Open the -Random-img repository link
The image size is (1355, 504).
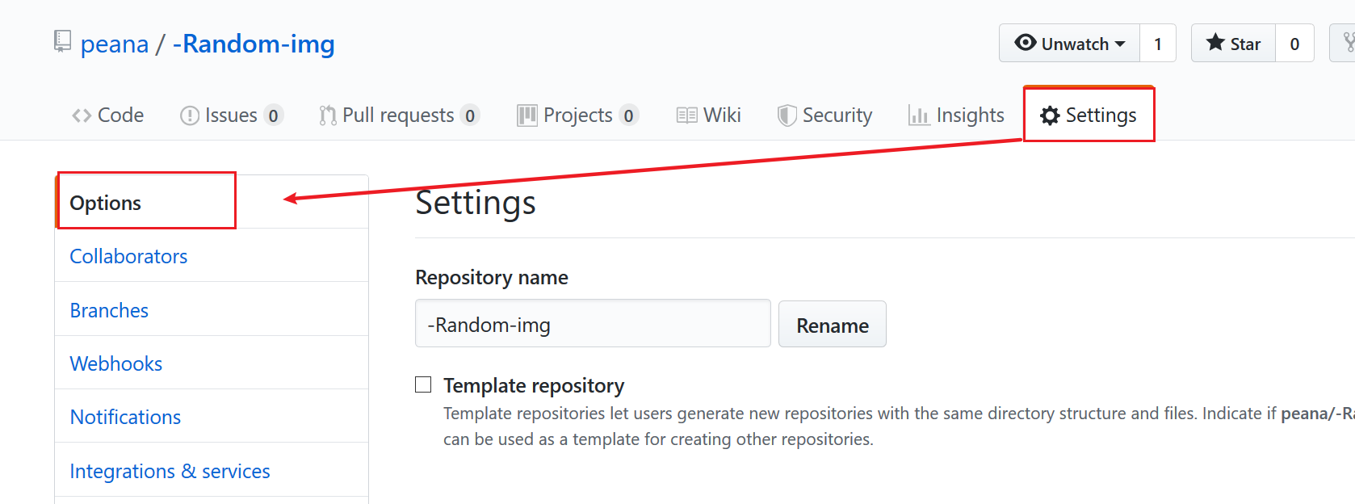click(x=254, y=44)
